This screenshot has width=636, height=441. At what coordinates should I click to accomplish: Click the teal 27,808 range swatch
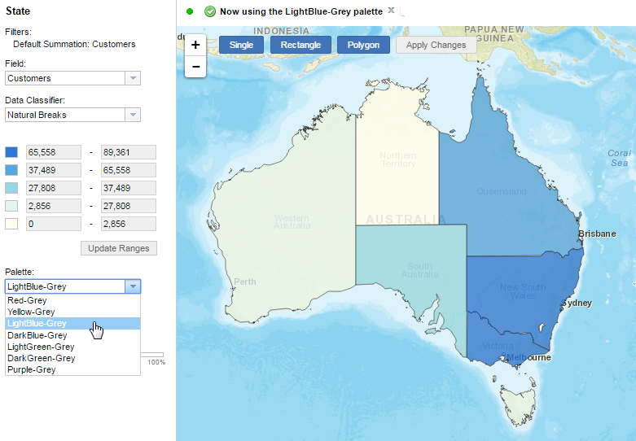click(11, 188)
